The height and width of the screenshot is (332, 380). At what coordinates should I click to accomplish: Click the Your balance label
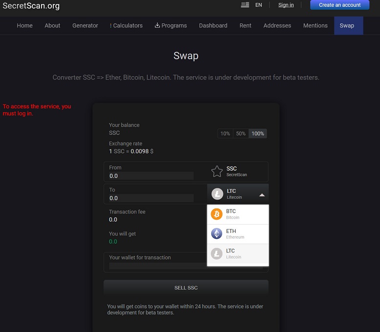pos(124,125)
